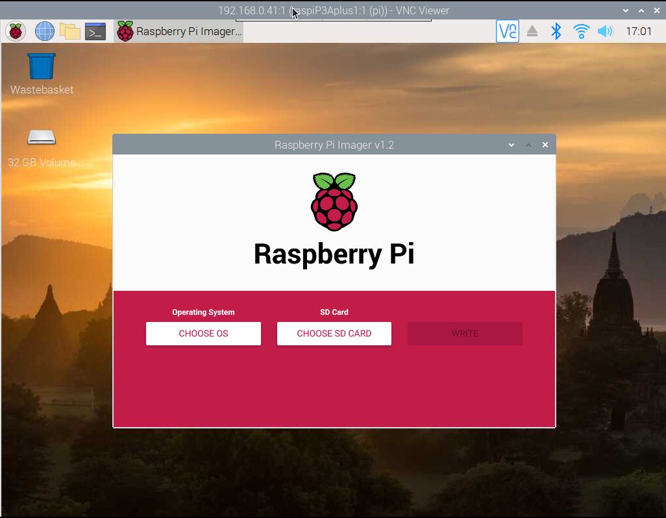The width and height of the screenshot is (666, 518).
Task: Click the eject media tray icon
Action: (532, 31)
